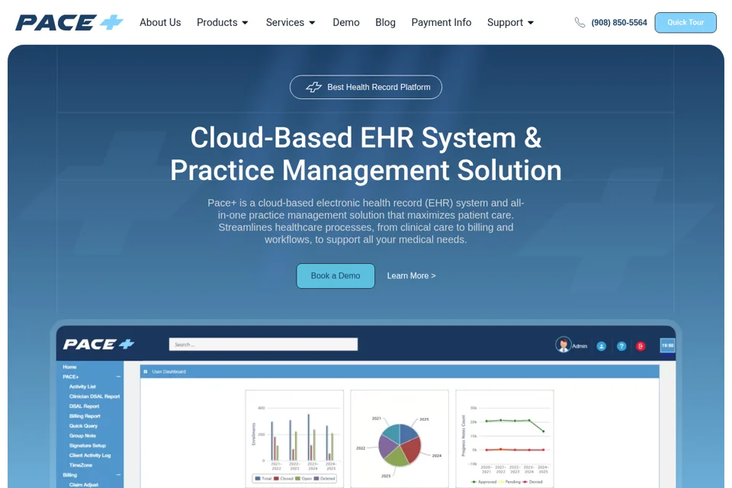
Task: Go to the About Us page
Action: click(160, 22)
